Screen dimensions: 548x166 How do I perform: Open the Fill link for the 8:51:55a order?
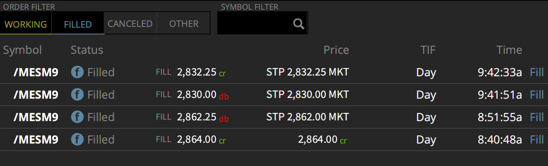coord(537,117)
